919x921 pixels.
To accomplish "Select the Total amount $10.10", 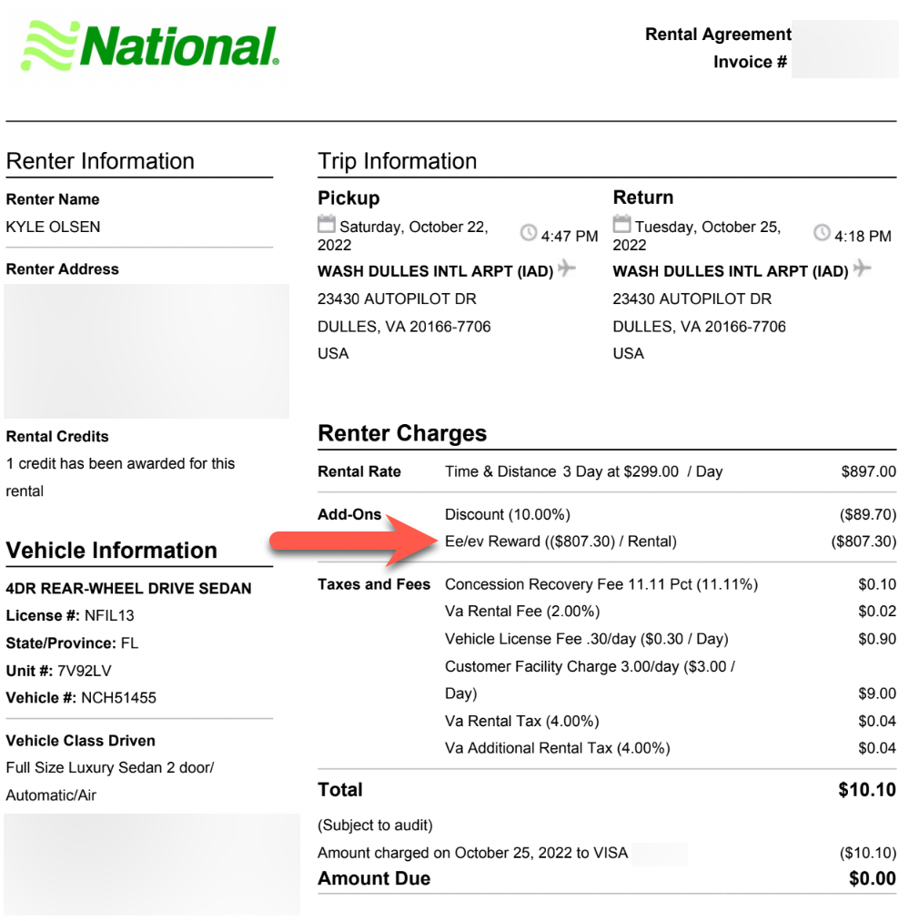I will tap(867, 790).
